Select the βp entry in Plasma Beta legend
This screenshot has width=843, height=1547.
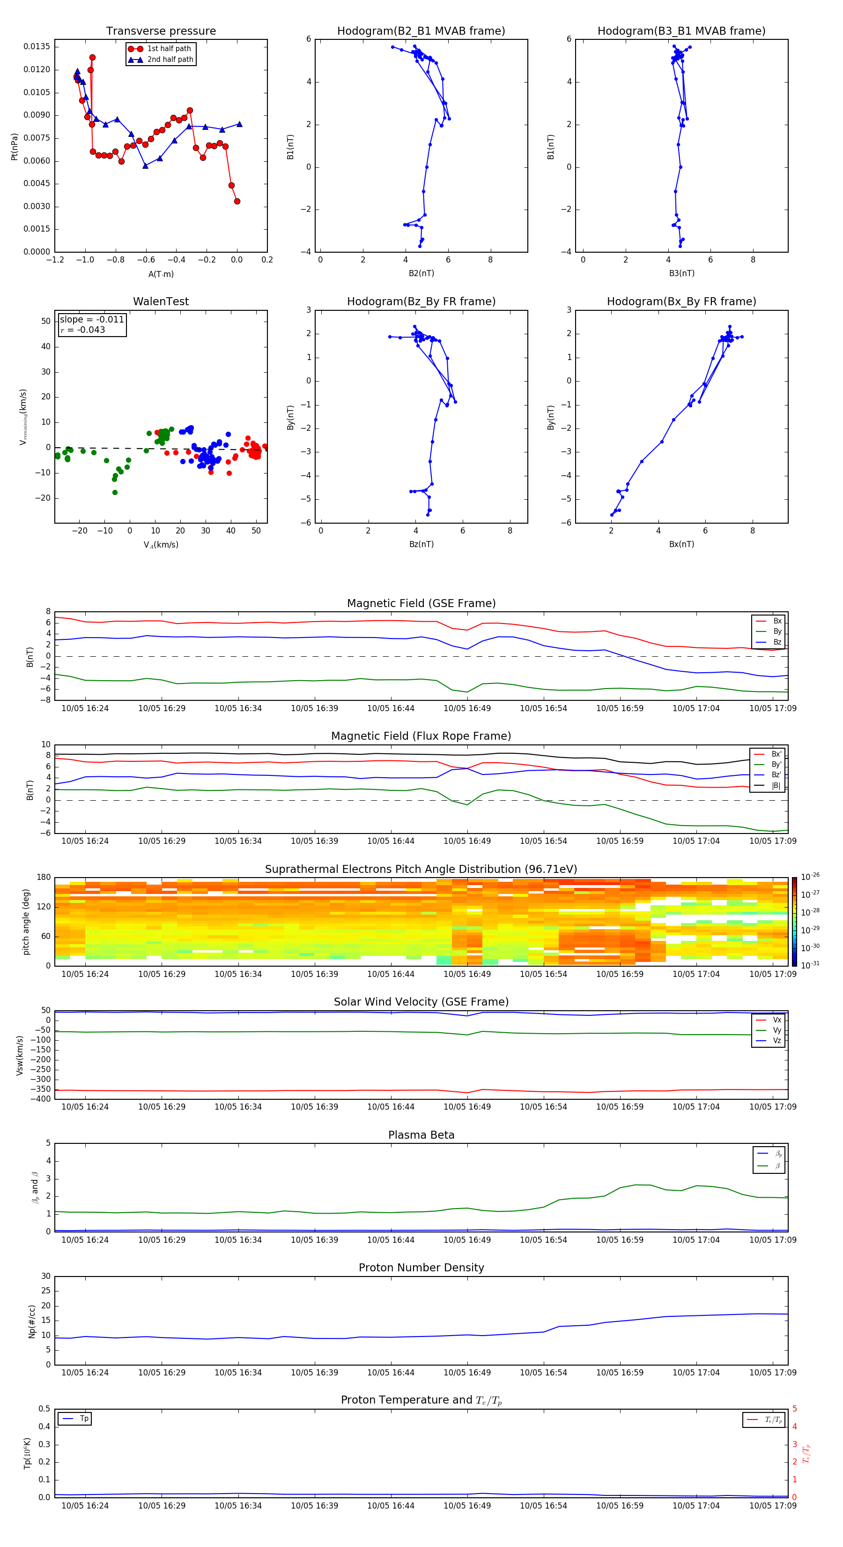769,1154
